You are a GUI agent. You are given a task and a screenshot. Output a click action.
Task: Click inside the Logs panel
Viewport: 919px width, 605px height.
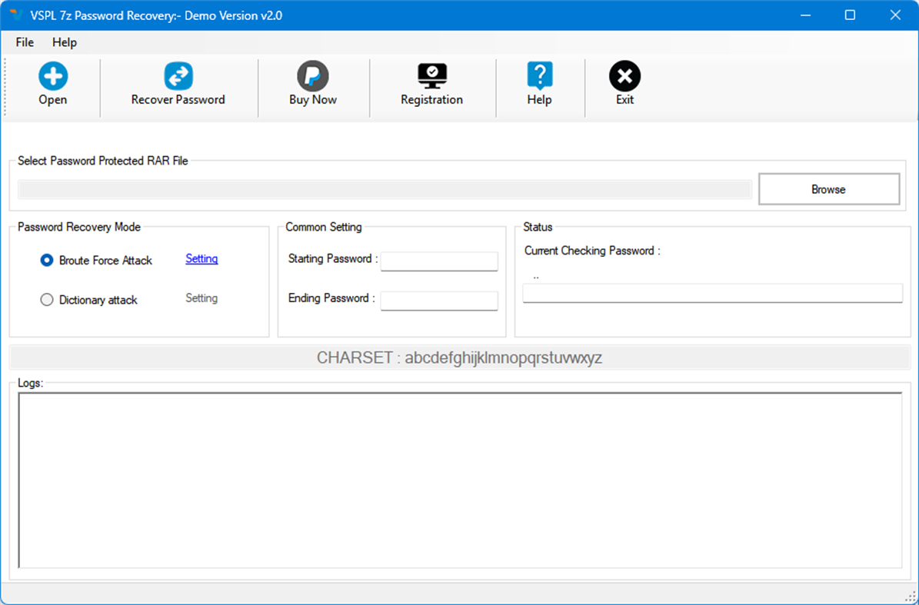click(x=459, y=480)
